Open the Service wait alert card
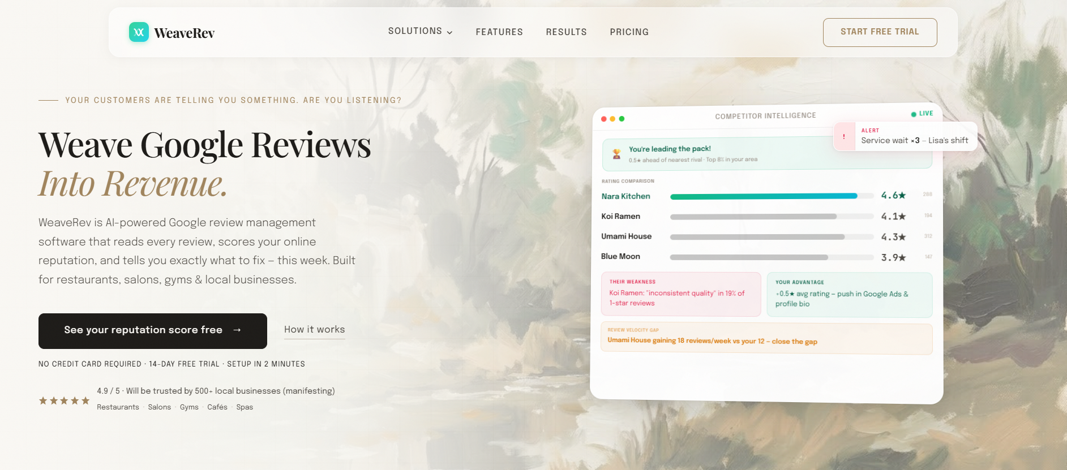 click(905, 136)
